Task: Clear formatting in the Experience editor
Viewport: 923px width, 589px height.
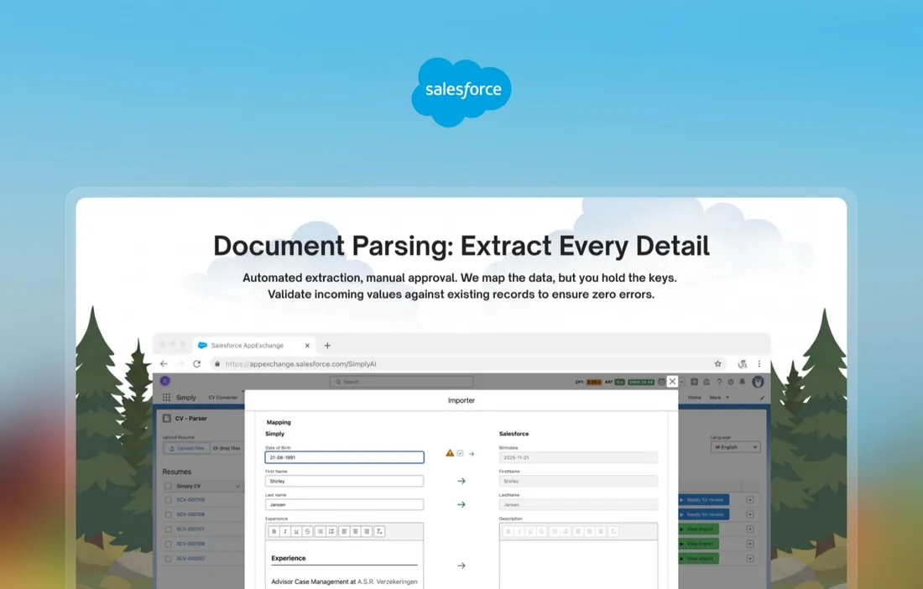Action: tap(379, 531)
